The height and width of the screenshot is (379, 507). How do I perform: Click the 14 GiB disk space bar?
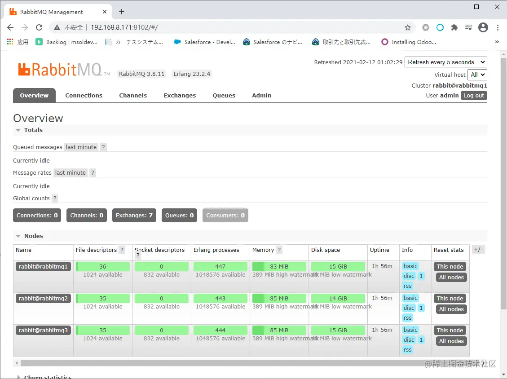click(x=338, y=299)
